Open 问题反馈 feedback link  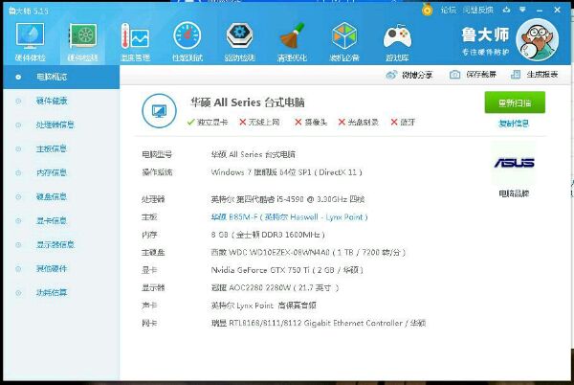pyautogui.click(x=477, y=10)
